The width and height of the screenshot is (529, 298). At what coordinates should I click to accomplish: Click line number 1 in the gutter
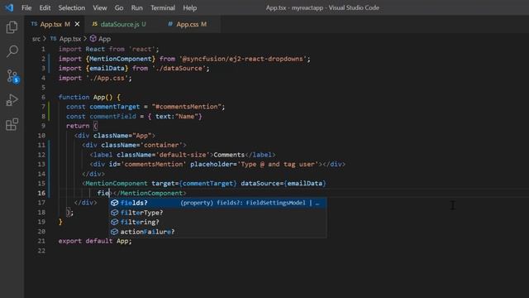(43, 49)
